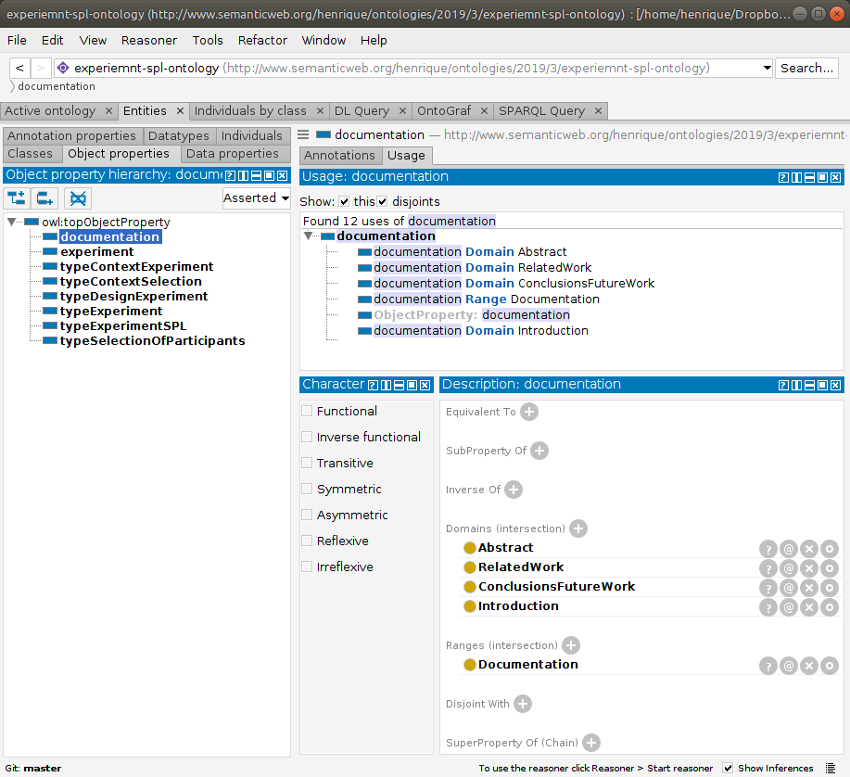The image size is (850, 777).
Task: Open the ontology selector dropdown arrow
Action: [x=768, y=68]
